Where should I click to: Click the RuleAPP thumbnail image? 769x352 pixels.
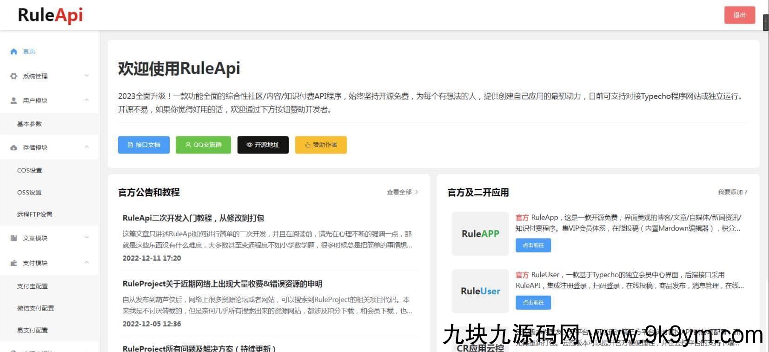[480, 234]
